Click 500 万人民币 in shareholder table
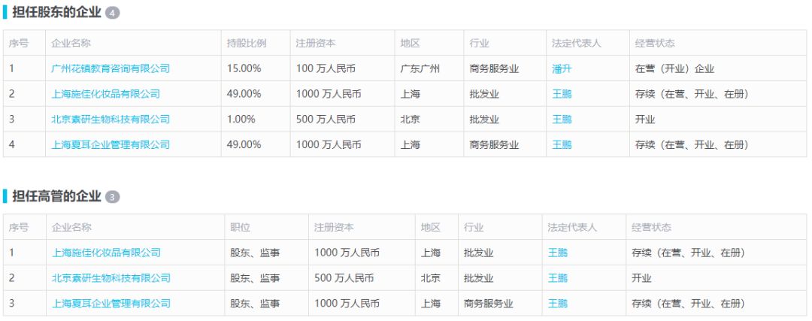 pyautogui.click(x=326, y=119)
